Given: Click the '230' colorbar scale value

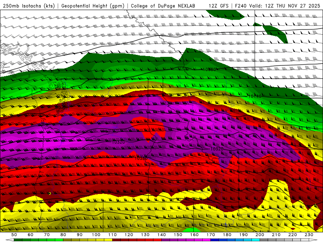Looking at the screenshot, I should [309, 235].
